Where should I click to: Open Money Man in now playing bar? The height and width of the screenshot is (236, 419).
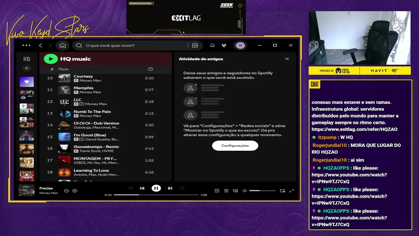click(x=48, y=193)
